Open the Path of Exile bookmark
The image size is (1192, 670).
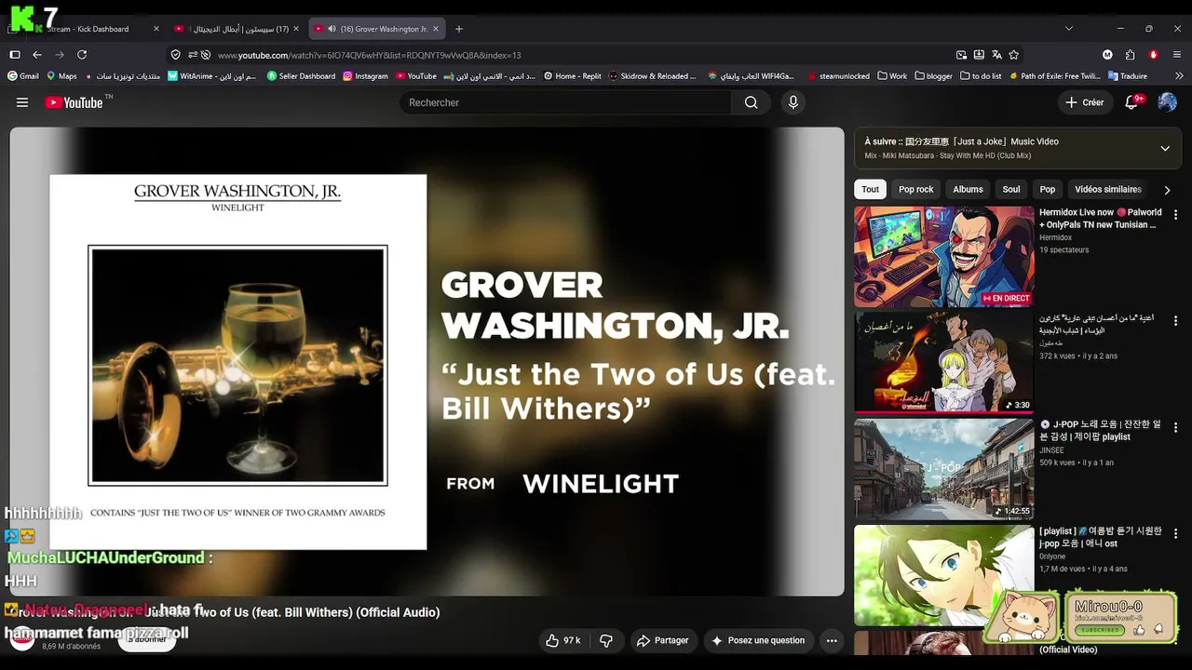[x=1055, y=76]
